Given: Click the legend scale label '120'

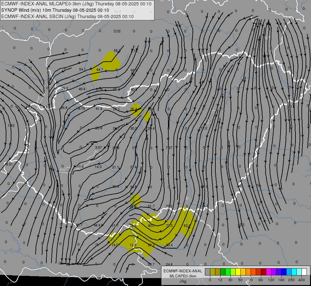Looking at the screenshot, I should click(271, 280).
